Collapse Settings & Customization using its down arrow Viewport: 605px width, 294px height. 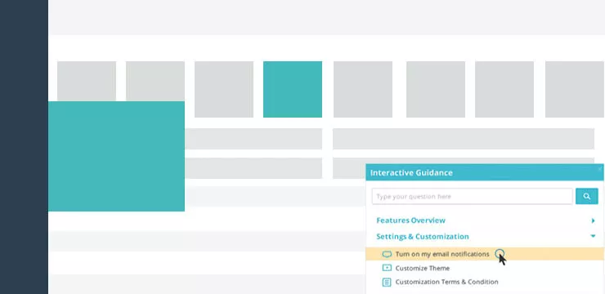pyautogui.click(x=593, y=236)
